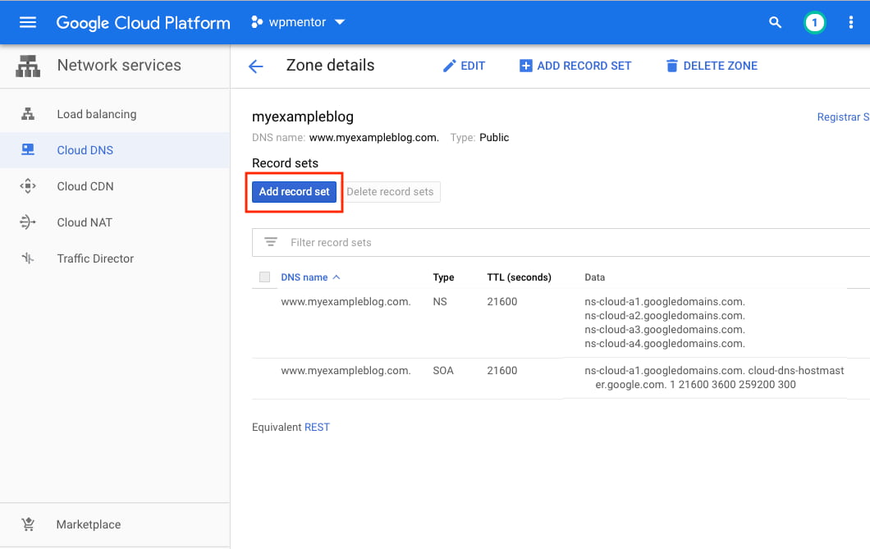Click the search magnifier icon
This screenshot has width=870, height=549.
tap(775, 22)
